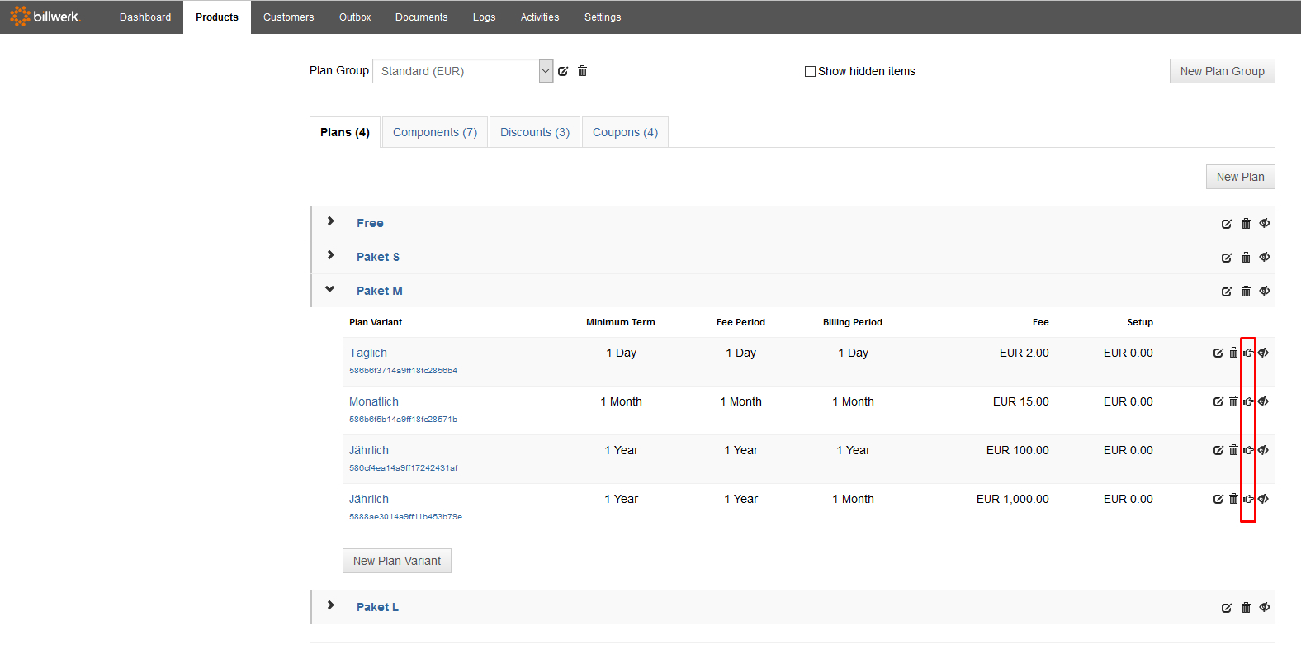This screenshot has width=1301, height=664.
Task: Open the Documents menu
Action: (x=422, y=17)
